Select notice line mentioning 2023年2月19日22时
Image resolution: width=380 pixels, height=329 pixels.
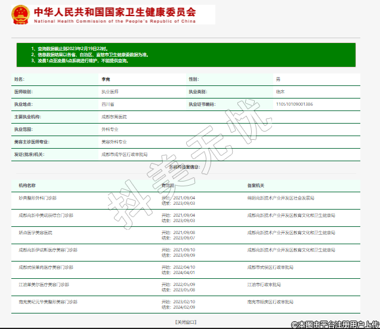69,48
